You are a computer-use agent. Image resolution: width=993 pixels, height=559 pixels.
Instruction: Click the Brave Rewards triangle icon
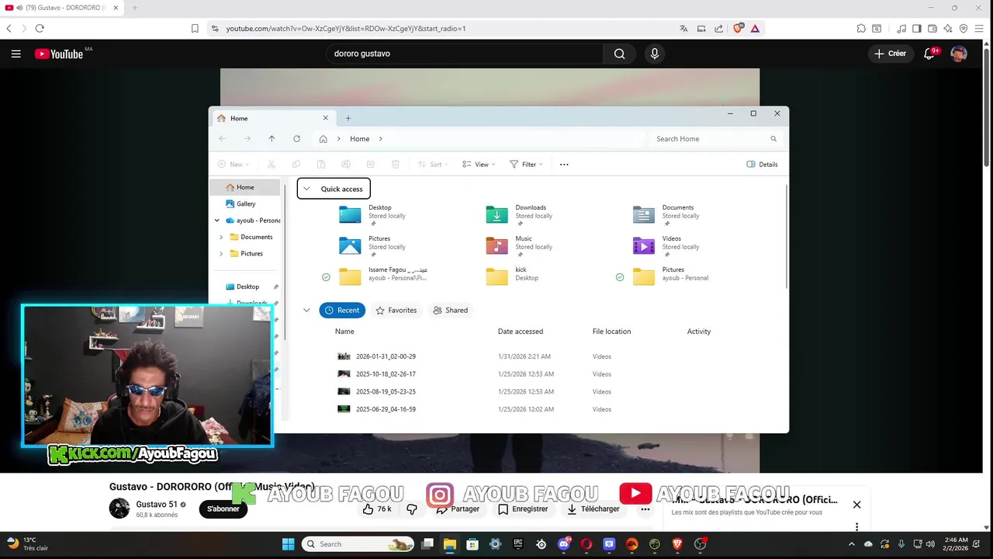pyautogui.click(x=755, y=29)
